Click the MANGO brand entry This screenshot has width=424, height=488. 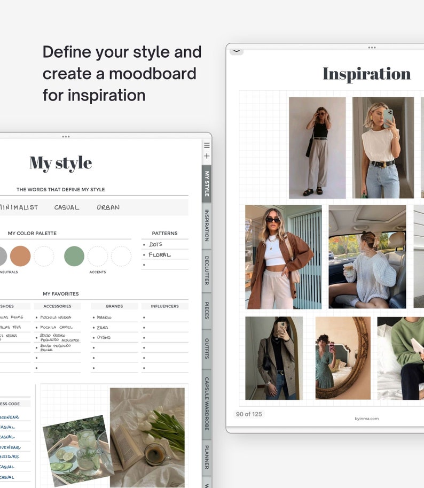pos(104,317)
